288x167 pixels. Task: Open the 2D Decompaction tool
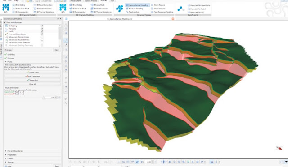20,12
